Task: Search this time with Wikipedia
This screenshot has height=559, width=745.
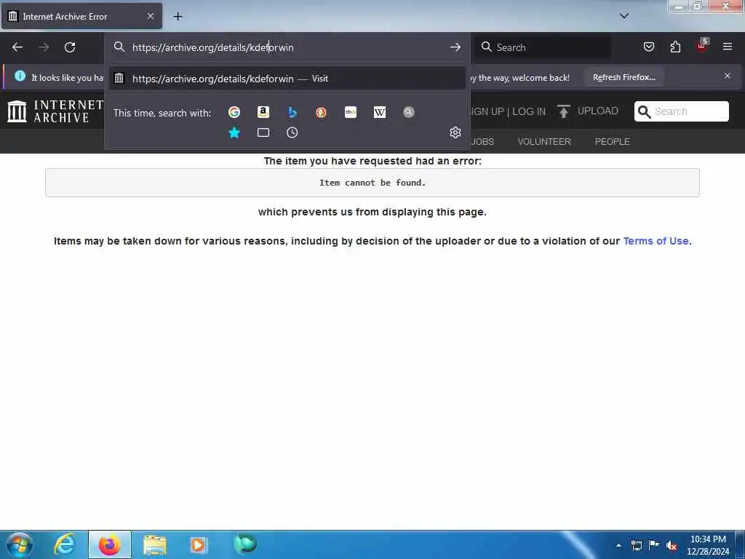Action: [380, 112]
